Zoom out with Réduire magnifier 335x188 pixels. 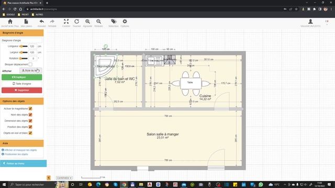click(x=98, y=21)
